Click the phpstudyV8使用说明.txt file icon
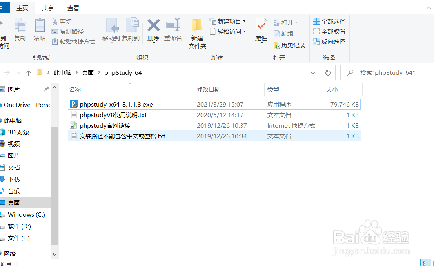 point(74,115)
